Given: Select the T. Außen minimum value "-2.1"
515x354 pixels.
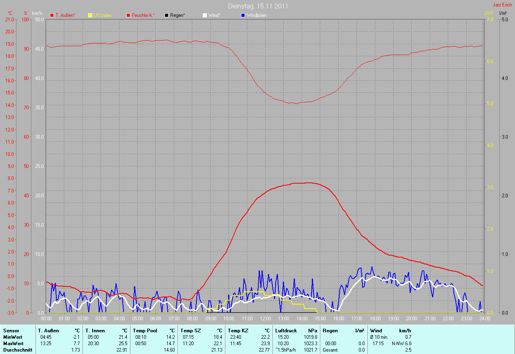Looking at the screenshot, I should [x=76, y=337].
